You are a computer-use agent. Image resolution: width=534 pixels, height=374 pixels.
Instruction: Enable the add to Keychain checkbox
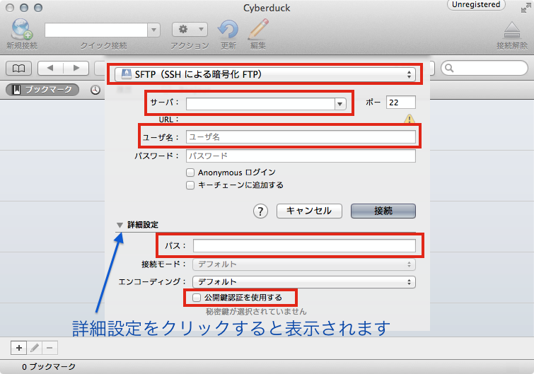tap(190, 185)
